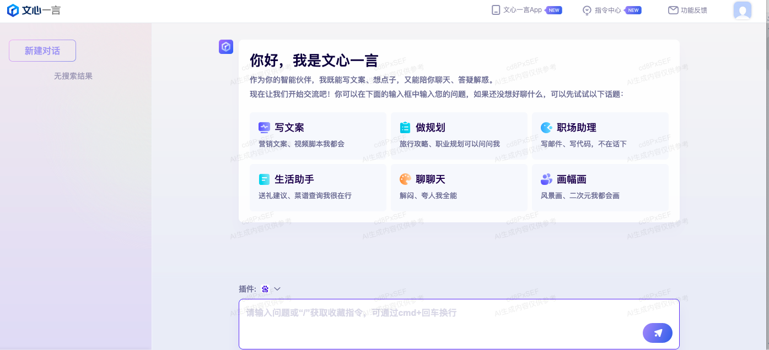Click the NEW badge next to 文心一言App

click(554, 10)
